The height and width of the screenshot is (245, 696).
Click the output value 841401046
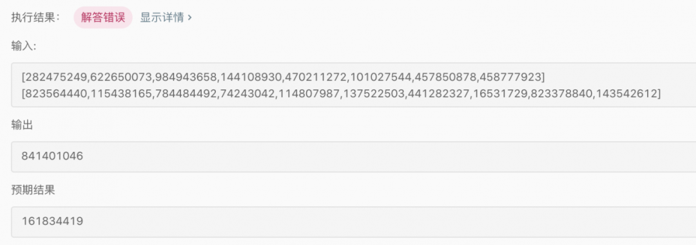click(x=52, y=156)
